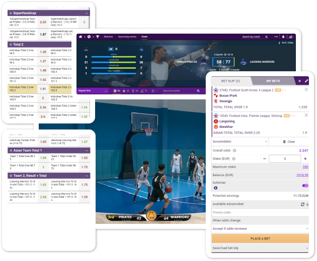The image size is (317, 261).
Task: Click the balance 1018.95 link
Action: [302, 175]
